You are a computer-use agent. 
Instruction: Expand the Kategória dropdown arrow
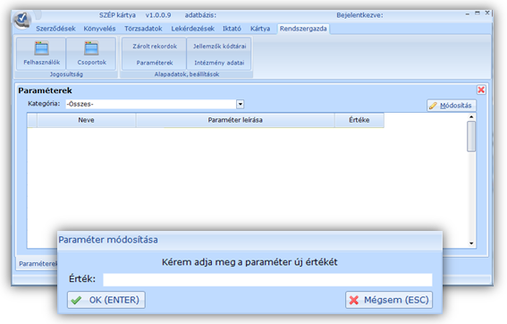point(241,104)
